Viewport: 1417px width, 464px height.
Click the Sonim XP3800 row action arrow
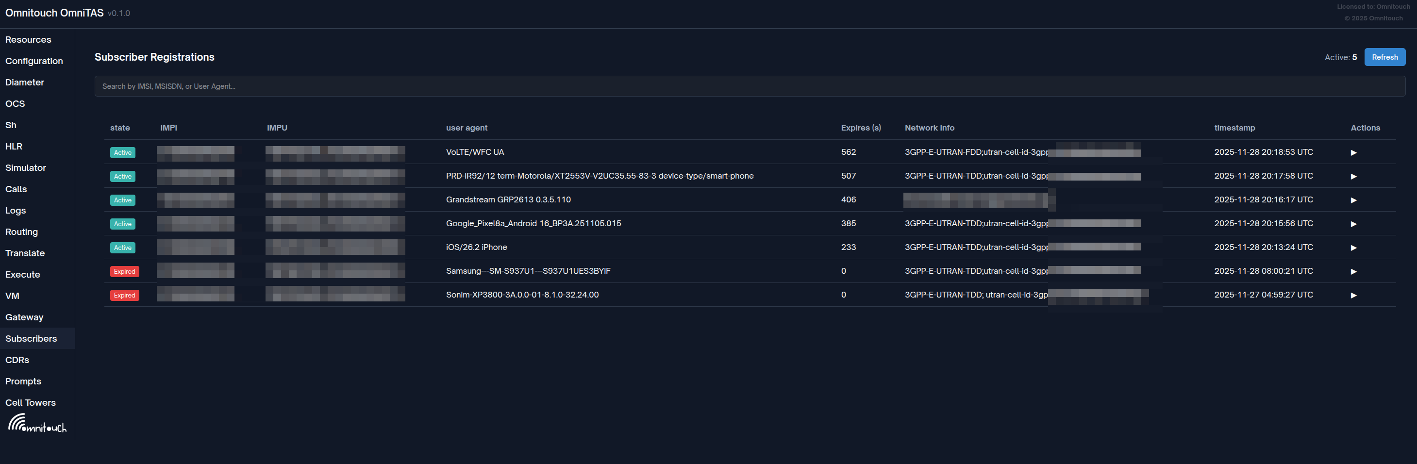point(1353,295)
